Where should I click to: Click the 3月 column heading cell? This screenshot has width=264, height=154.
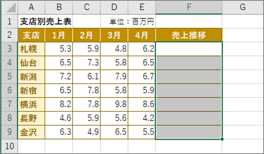(x=114, y=35)
